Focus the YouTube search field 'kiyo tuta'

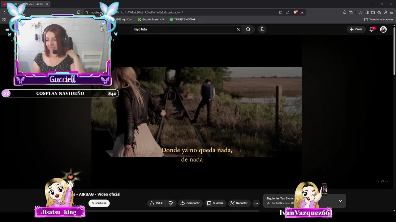[x=184, y=29]
